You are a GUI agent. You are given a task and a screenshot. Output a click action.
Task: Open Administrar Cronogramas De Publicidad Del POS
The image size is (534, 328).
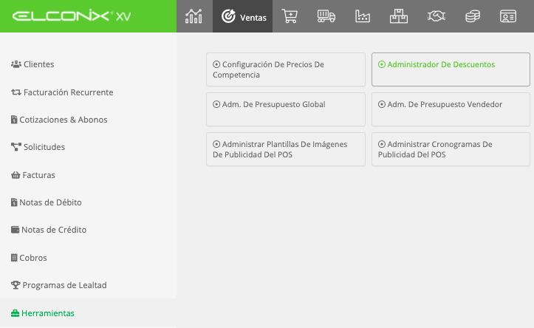[x=451, y=149]
